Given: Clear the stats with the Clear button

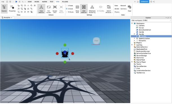Looking at the screenshot, I should [129, 8].
